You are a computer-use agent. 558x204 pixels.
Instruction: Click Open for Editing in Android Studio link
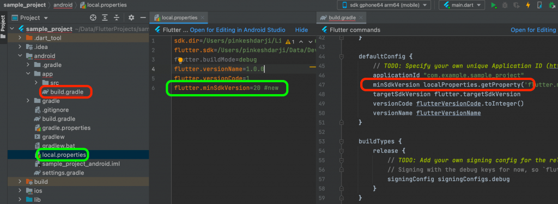click(238, 30)
